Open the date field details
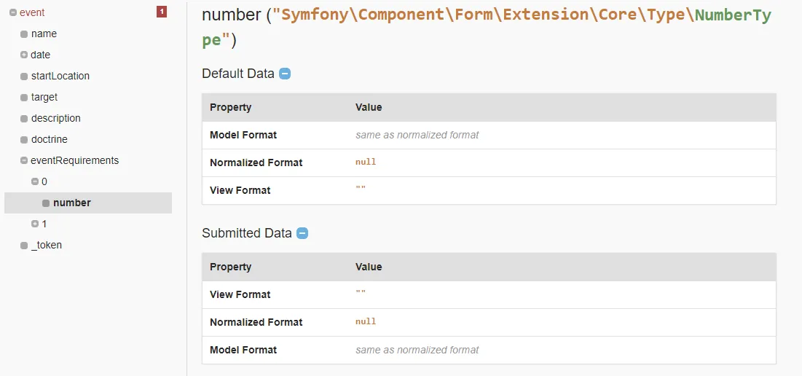 point(40,55)
